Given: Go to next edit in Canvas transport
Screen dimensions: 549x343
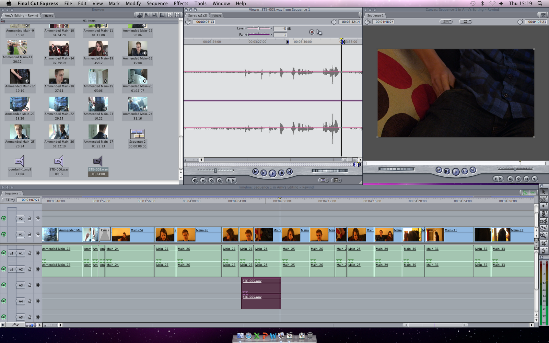Looking at the screenshot, I should pos(473,170).
